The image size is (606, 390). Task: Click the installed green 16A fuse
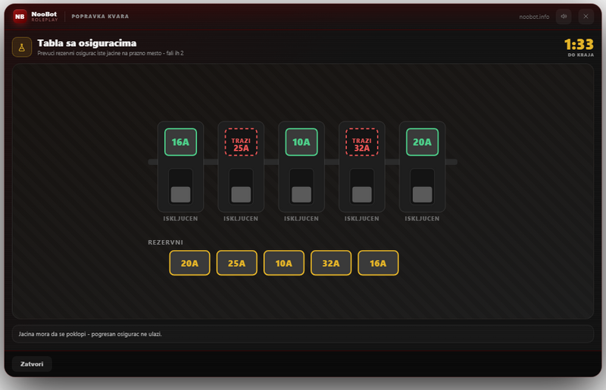pos(180,142)
